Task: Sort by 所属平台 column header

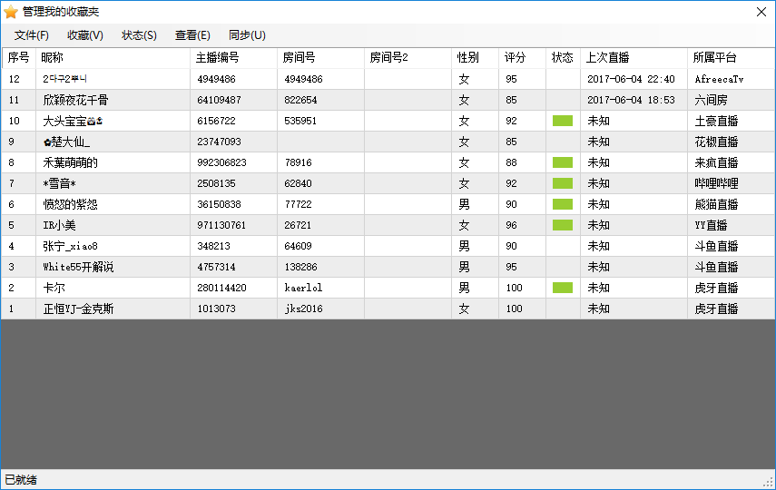Action: [x=731, y=58]
